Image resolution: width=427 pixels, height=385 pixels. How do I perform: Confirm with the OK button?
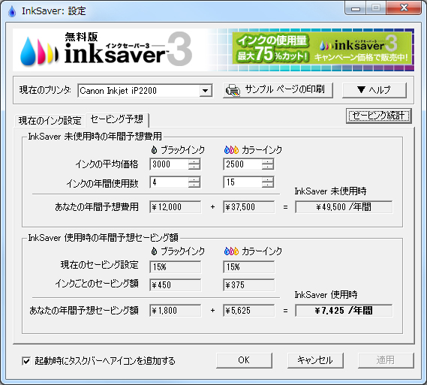click(244, 360)
